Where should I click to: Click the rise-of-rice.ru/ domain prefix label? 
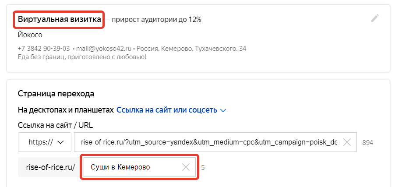coord(51,167)
